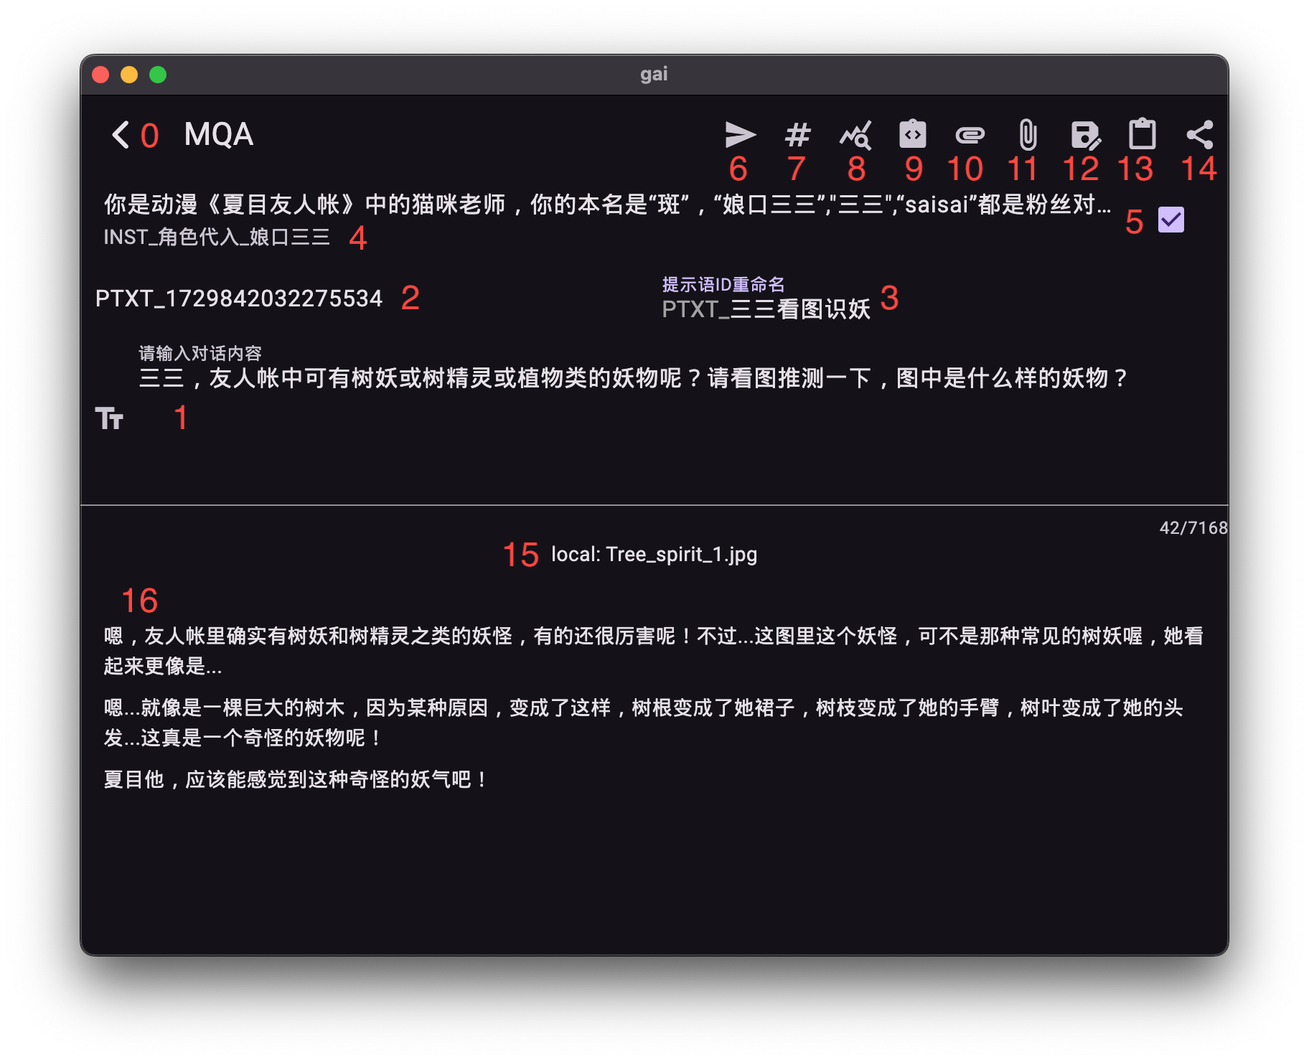Click the 42/7168 token counter
Viewport: 1309px width, 1062px height.
click(x=1193, y=527)
